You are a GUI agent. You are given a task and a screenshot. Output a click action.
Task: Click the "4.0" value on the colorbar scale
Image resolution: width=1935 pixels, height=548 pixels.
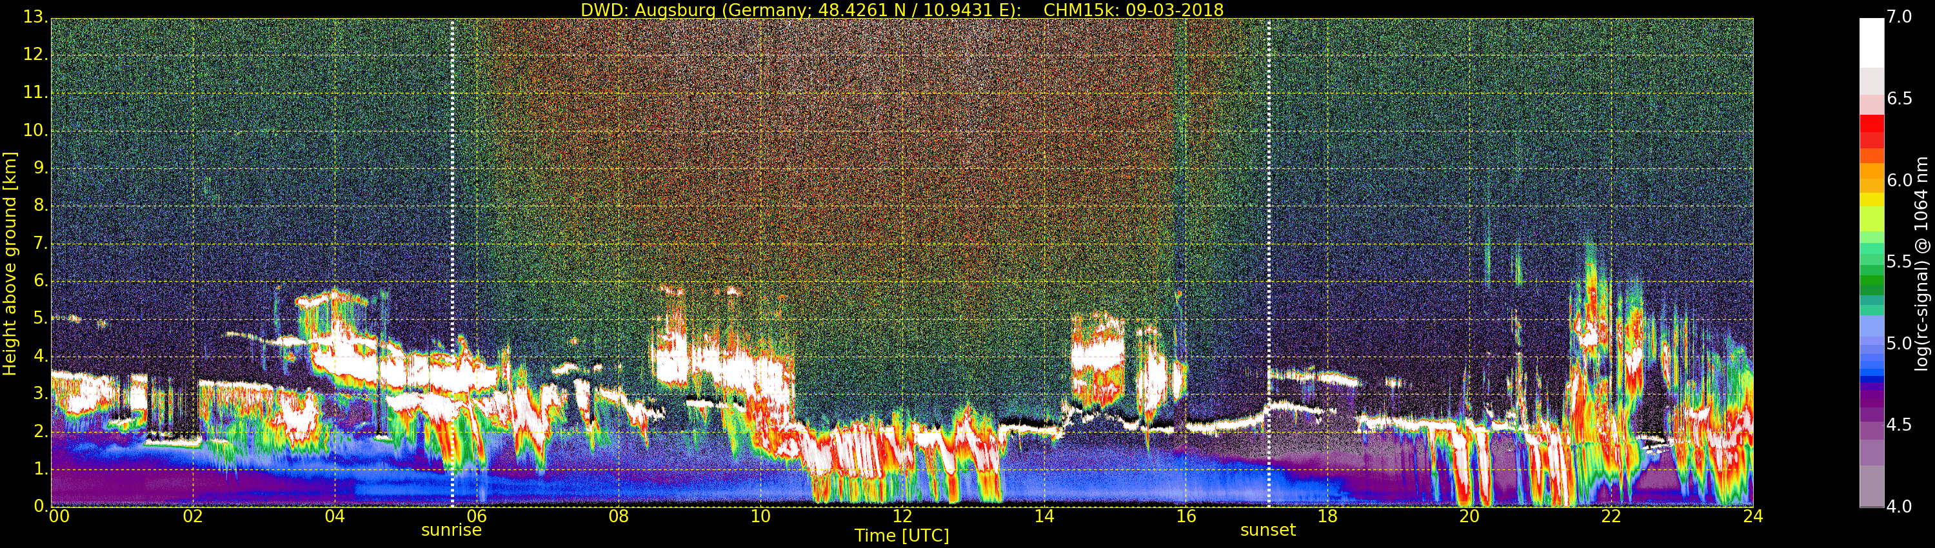coord(1899,507)
